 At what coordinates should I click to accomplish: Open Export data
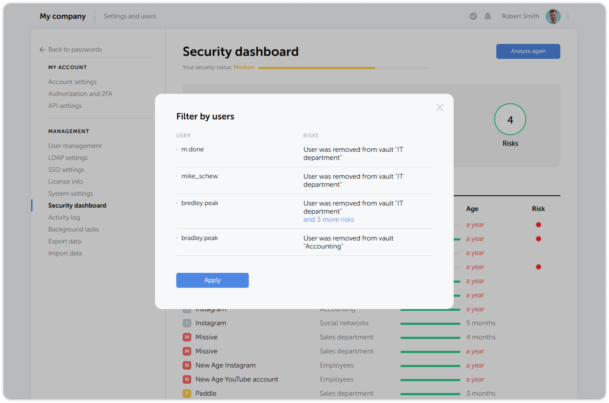click(65, 241)
